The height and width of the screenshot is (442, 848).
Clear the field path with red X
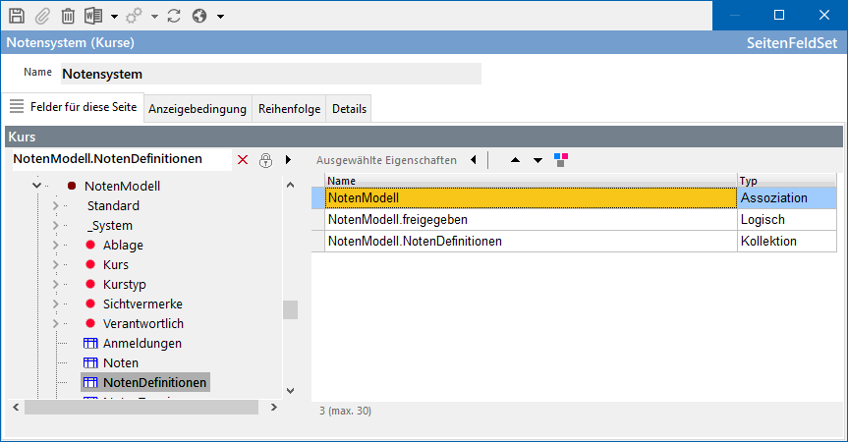click(x=243, y=159)
